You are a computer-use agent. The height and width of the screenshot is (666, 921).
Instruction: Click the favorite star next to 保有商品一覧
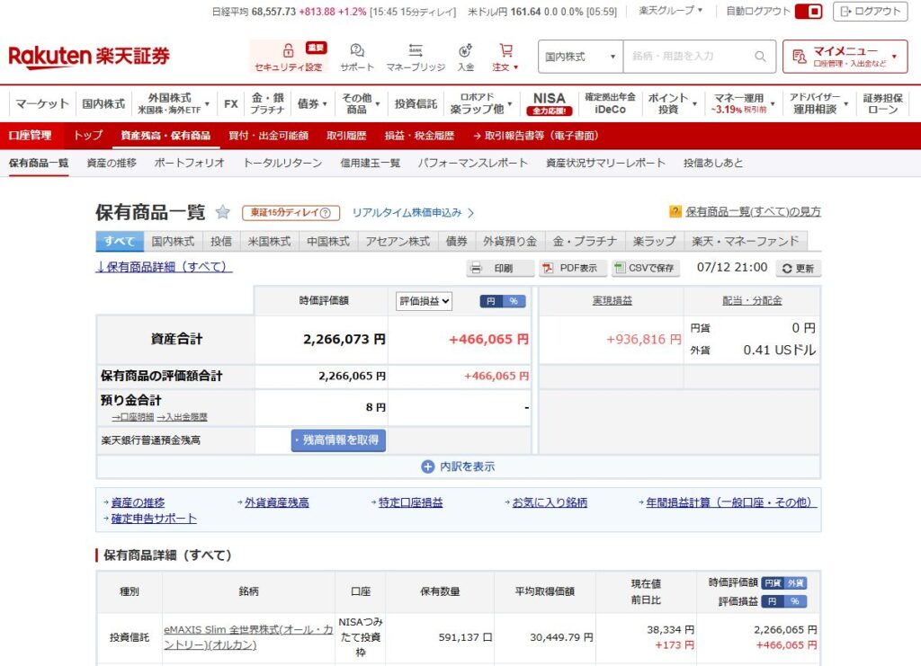point(223,212)
